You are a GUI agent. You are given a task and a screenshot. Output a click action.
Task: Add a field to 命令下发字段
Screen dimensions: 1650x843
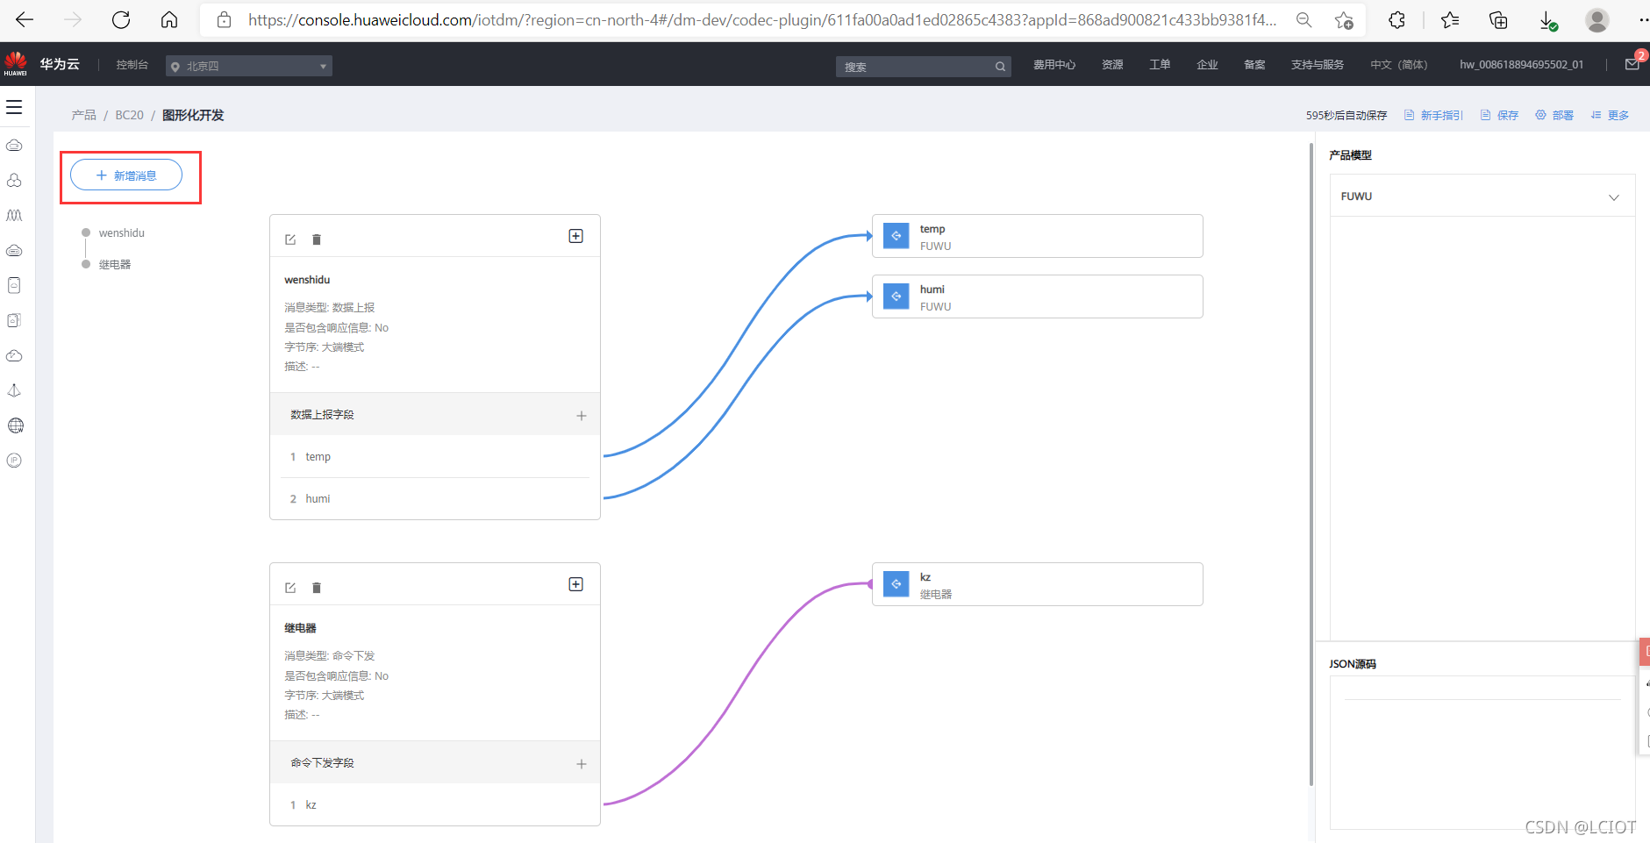[582, 764]
